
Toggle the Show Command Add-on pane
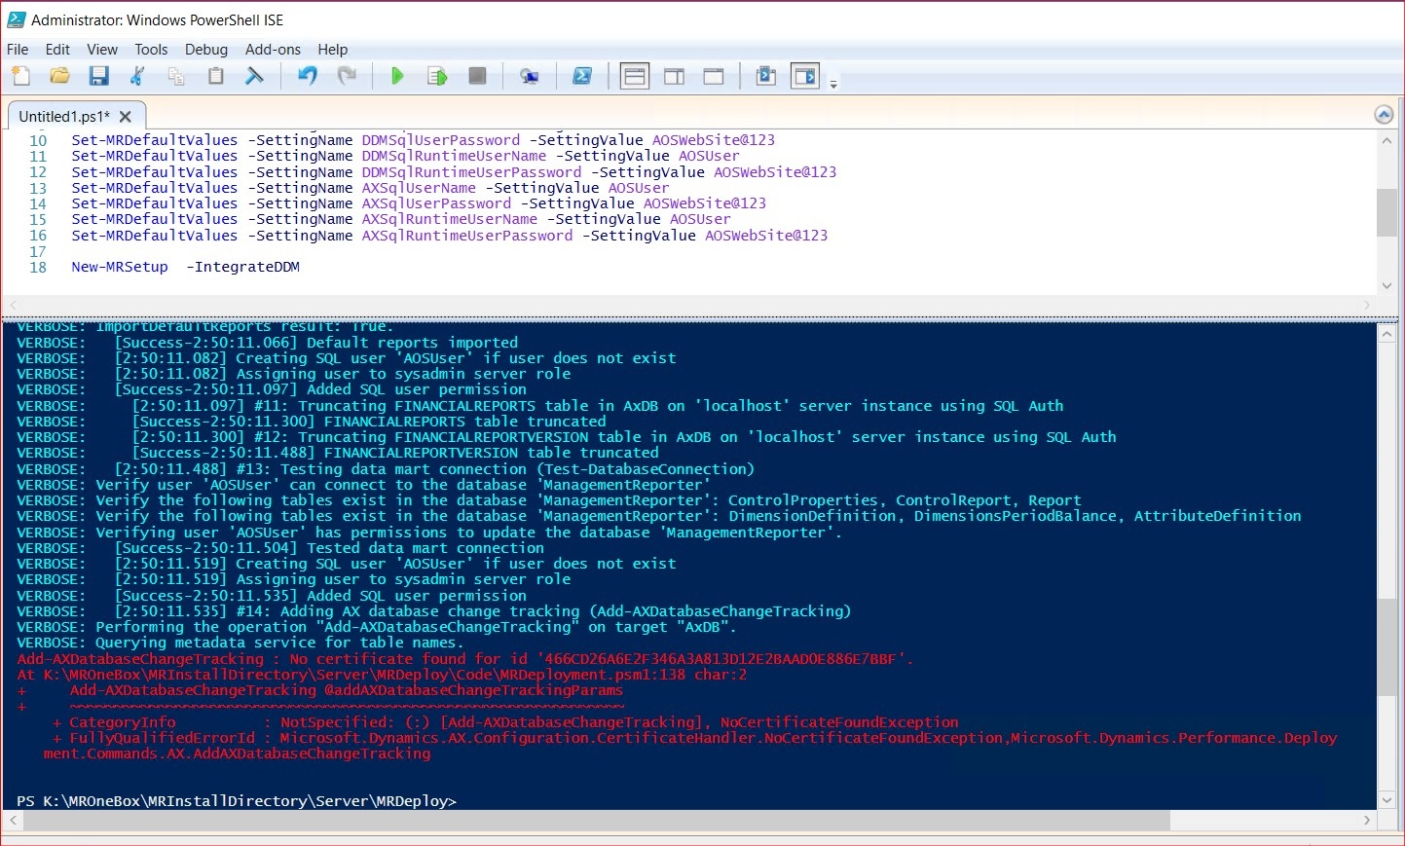pos(805,76)
